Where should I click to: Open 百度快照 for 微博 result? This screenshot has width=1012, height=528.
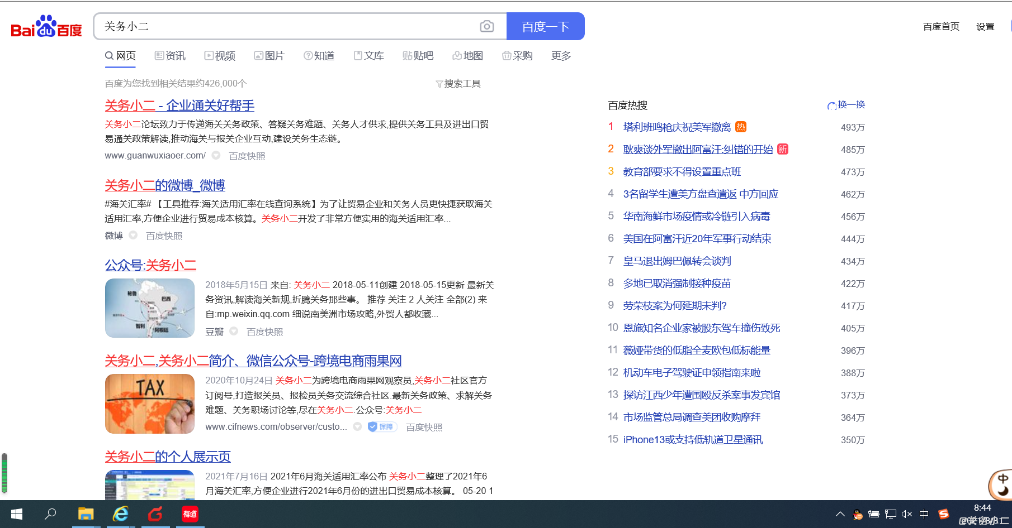[164, 236]
